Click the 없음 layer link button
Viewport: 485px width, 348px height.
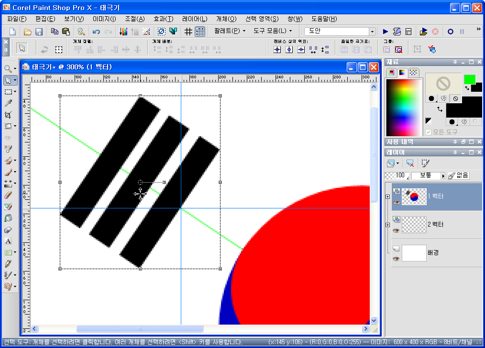[x=459, y=175]
